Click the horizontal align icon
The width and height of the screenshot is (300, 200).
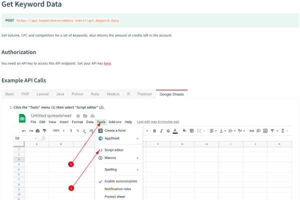211,131
